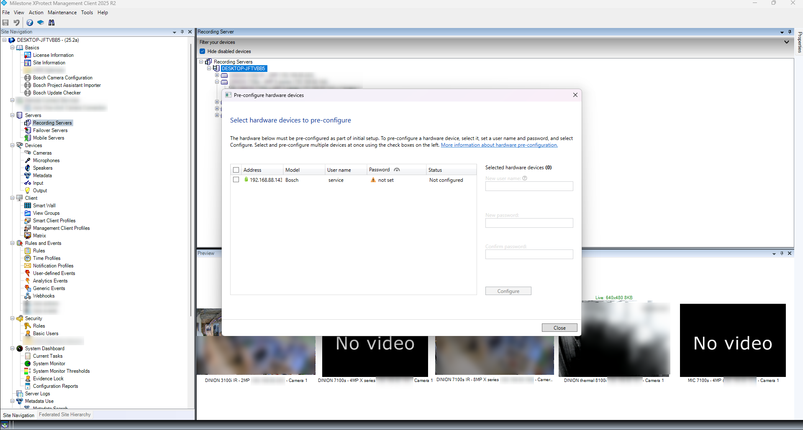This screenshot has width=803, height=430.
Task: Click the System Monitor green icon
Action: (28, 364)
